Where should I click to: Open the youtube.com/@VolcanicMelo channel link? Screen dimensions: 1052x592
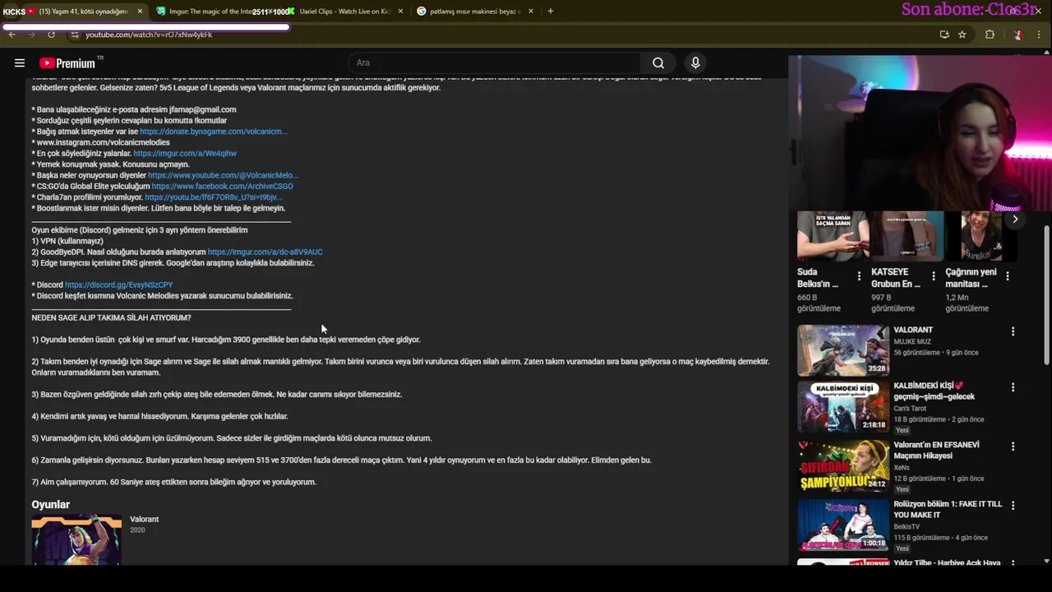[x=223, y=175]
